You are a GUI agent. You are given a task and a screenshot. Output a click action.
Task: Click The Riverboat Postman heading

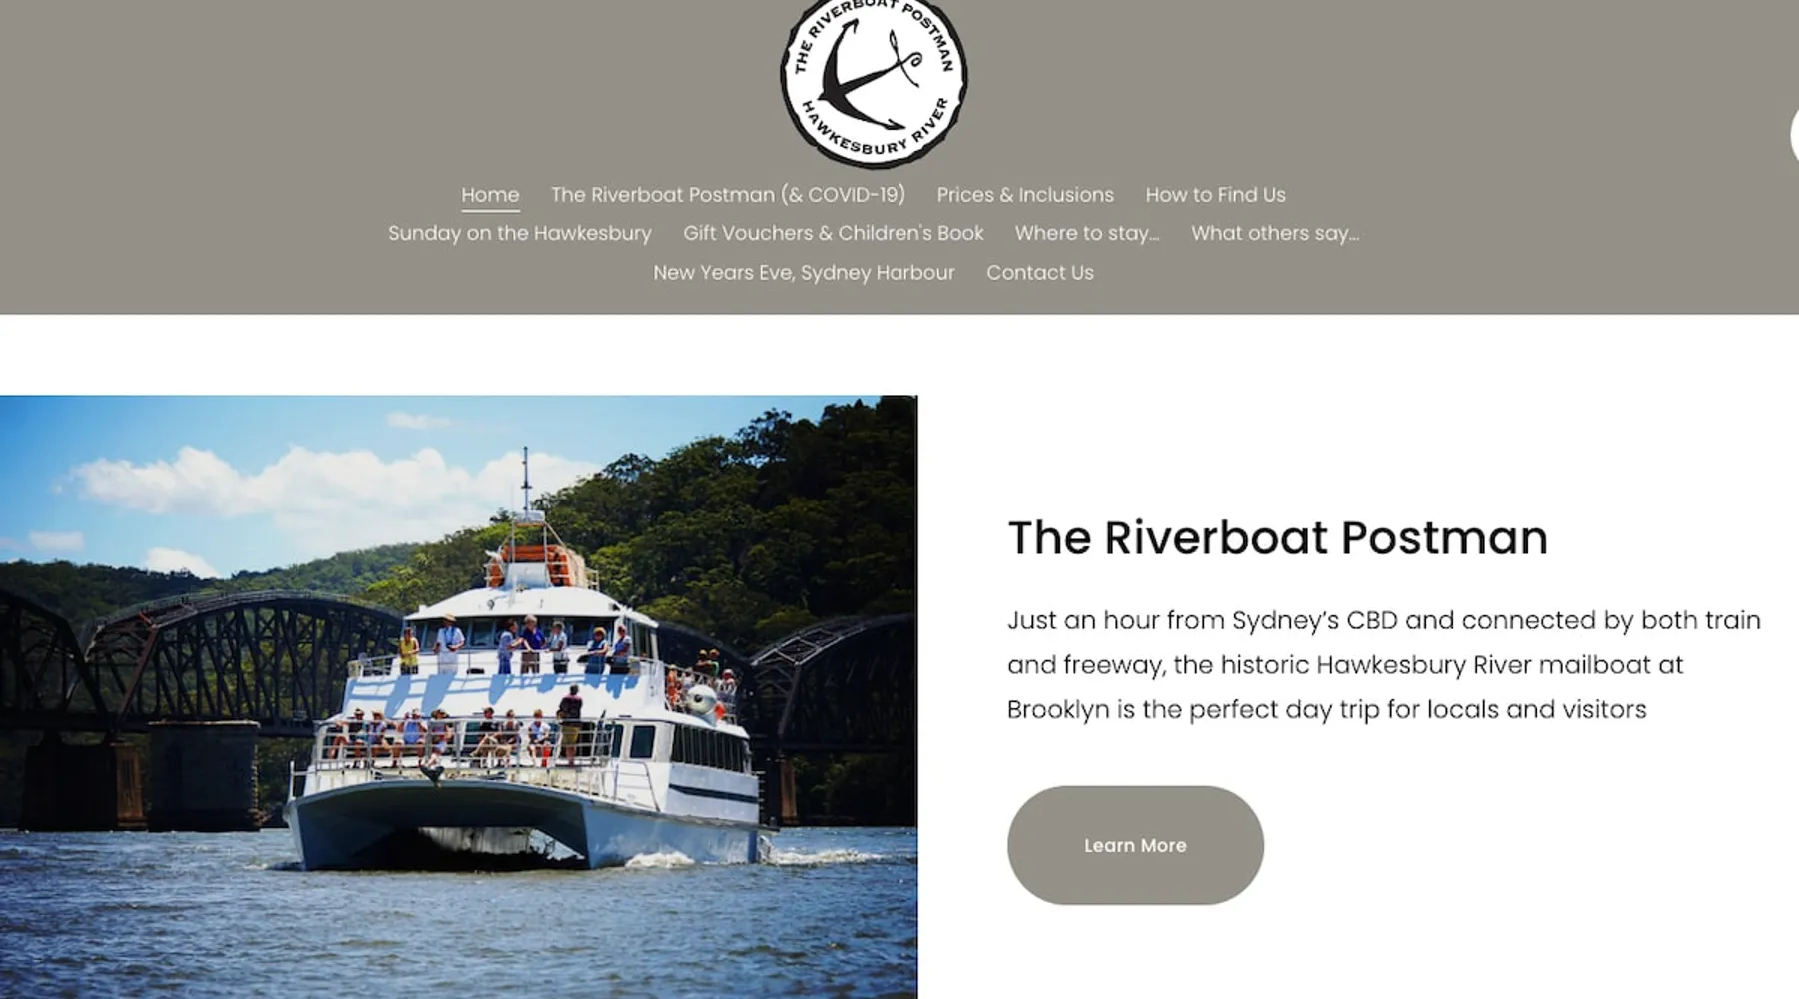(1277, 537)
